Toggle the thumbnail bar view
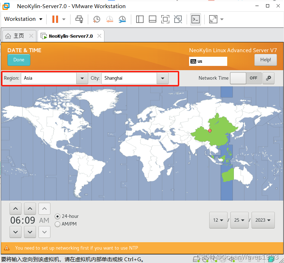Viewport: 284px width, 263px height. click(152, 19)
